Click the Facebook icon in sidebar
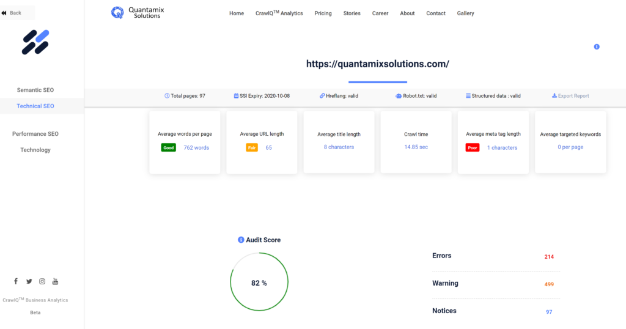This screenshot has width=626, height=329. (x=16, y=281)
